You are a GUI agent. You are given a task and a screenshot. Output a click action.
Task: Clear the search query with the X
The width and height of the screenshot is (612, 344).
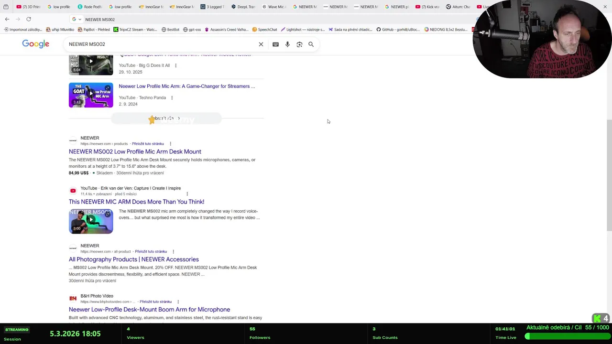(x=261, y=44)
